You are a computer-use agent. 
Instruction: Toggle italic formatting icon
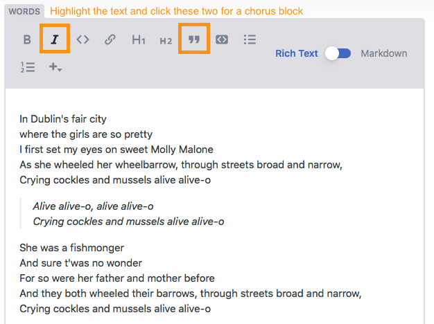tap(55, 39)
